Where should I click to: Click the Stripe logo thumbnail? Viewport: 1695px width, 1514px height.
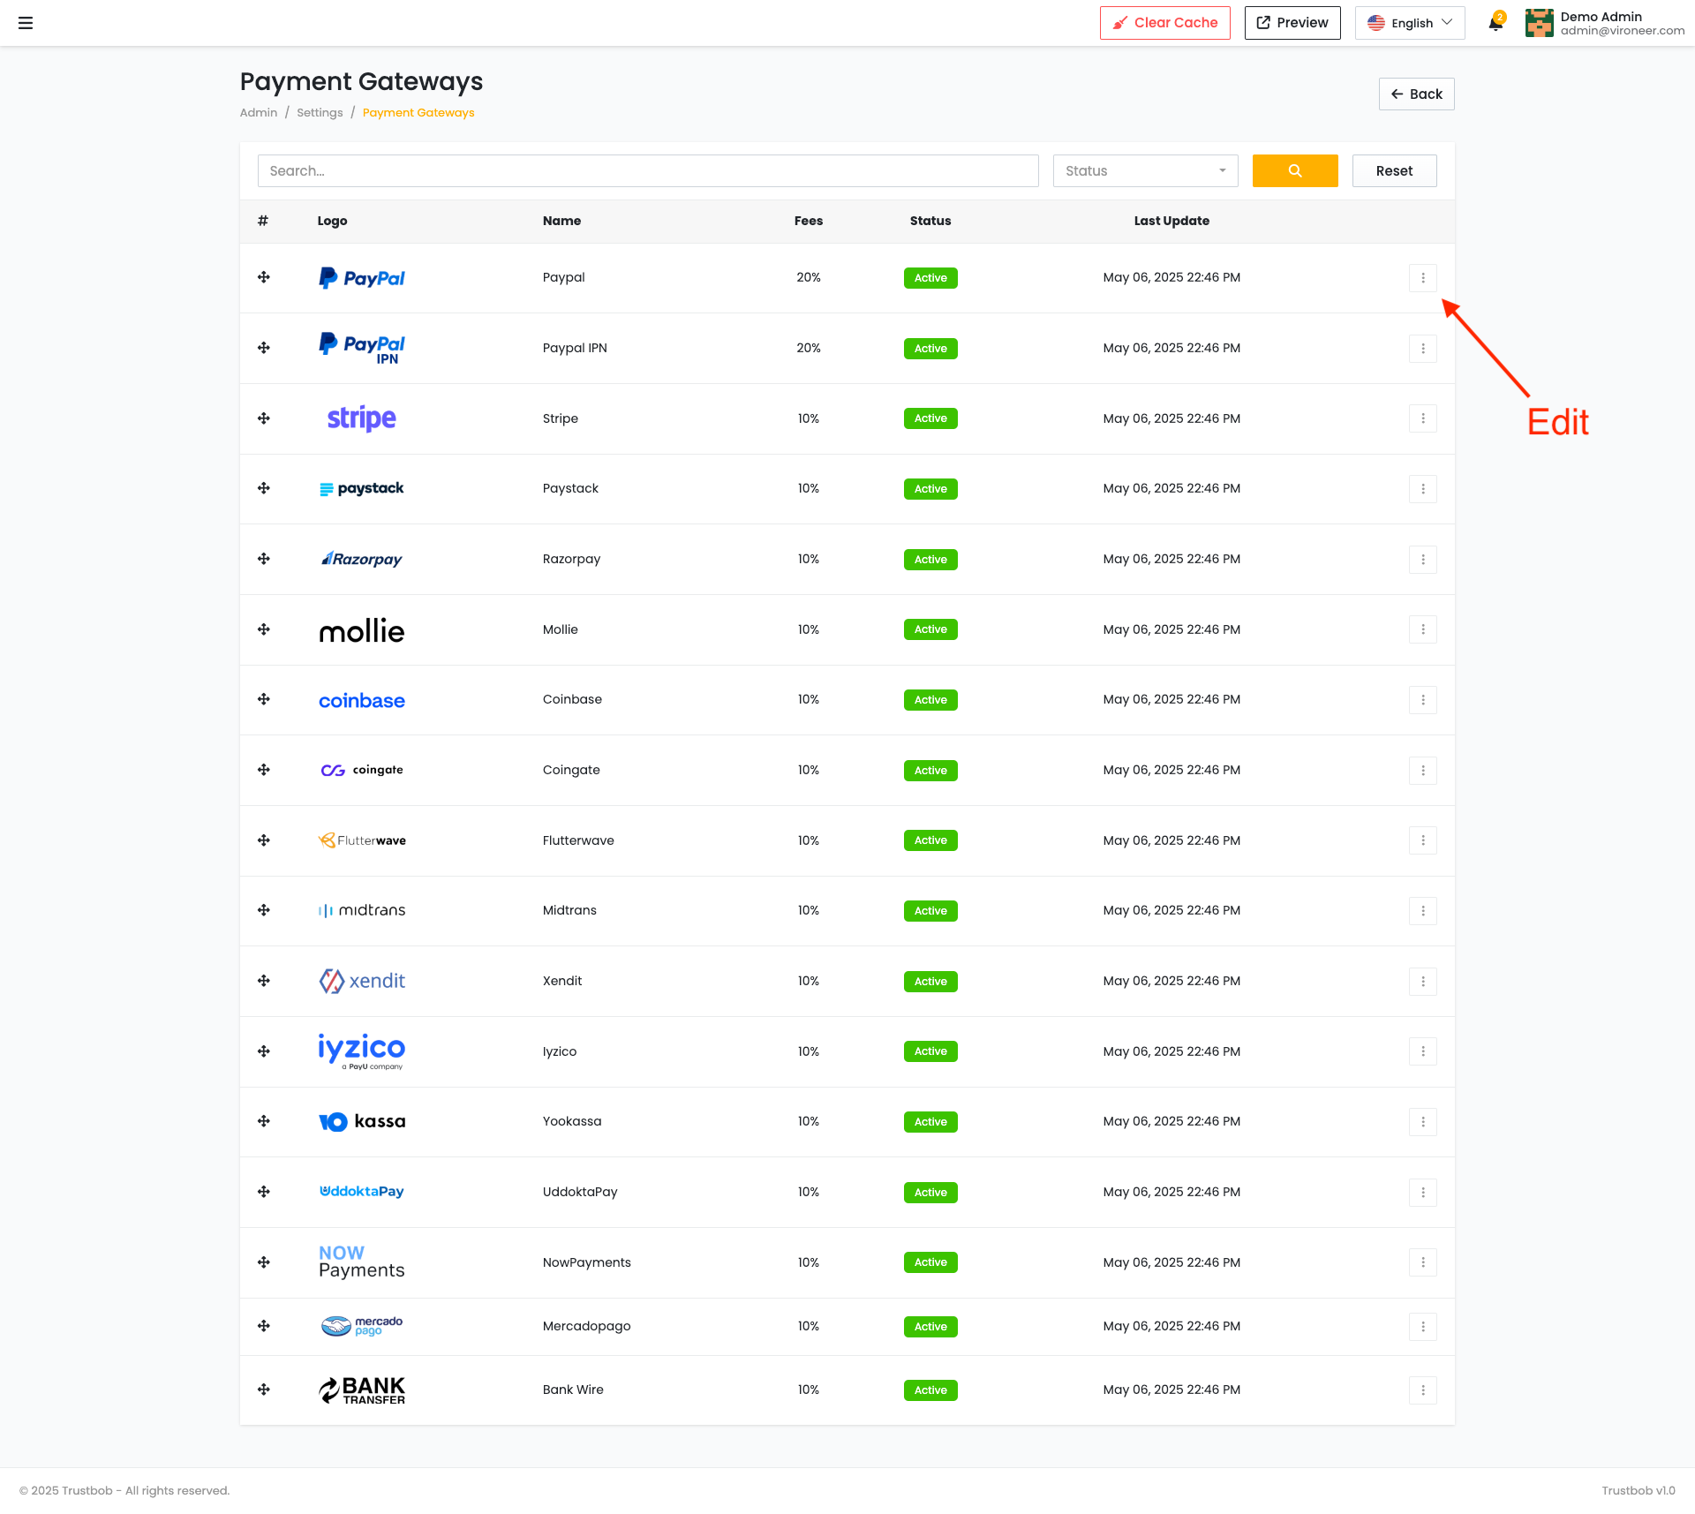[362, 418]
